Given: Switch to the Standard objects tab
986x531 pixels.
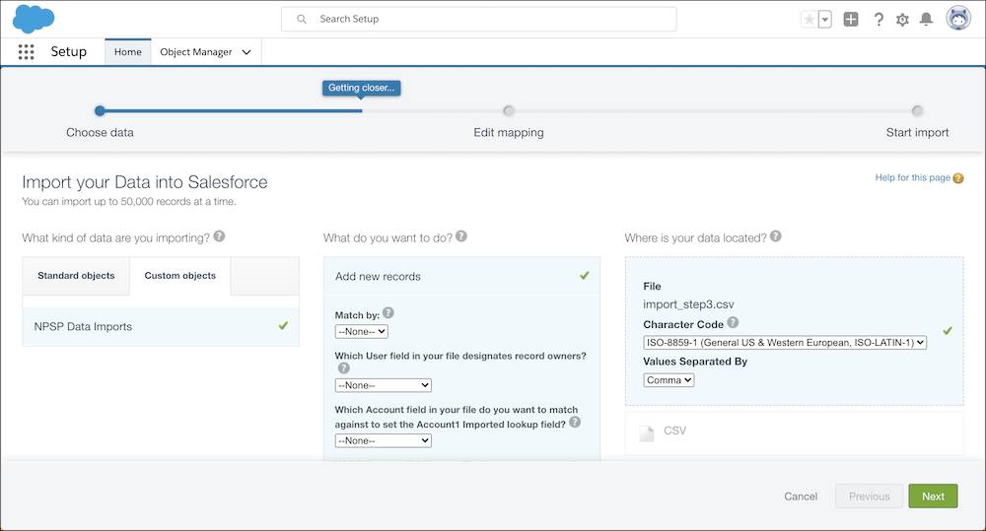Looking at the screenshot, I should coord(76,276).
